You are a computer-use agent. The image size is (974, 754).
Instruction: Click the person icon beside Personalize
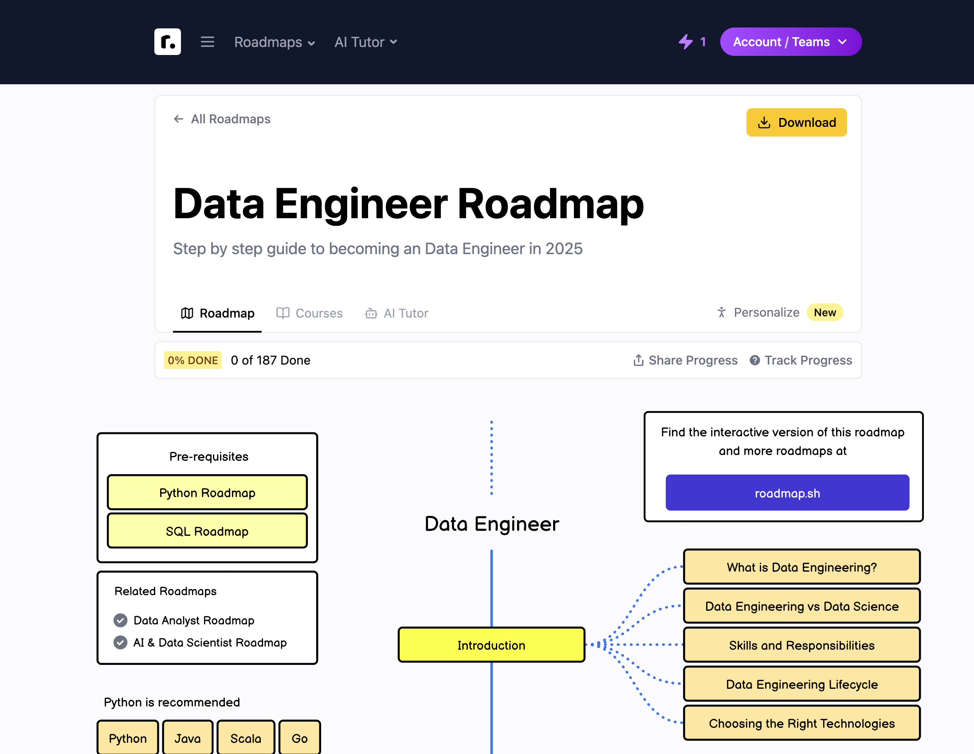[722, 313]
